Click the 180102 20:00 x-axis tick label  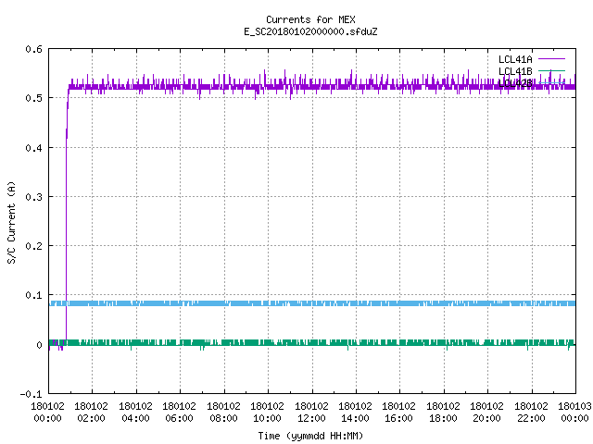click(x=487, y=413)
